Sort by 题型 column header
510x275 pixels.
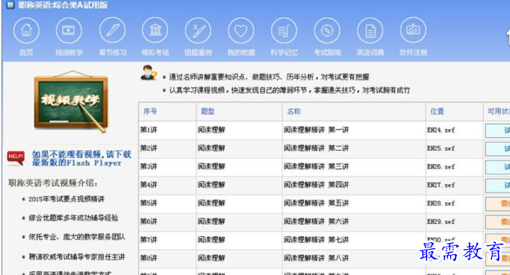240,111
